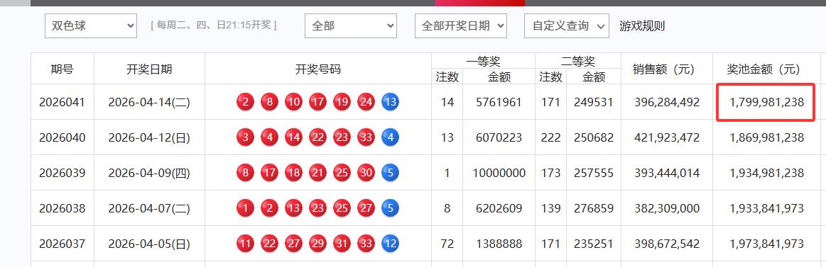
Task: Click the date 2026-04-12(日)
Action: click(x=149, y=137)
